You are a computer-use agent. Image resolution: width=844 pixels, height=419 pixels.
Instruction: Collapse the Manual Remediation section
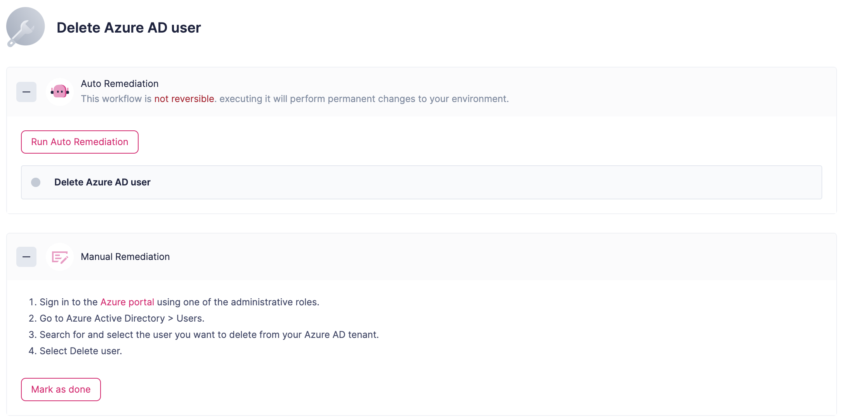point(26,257)
